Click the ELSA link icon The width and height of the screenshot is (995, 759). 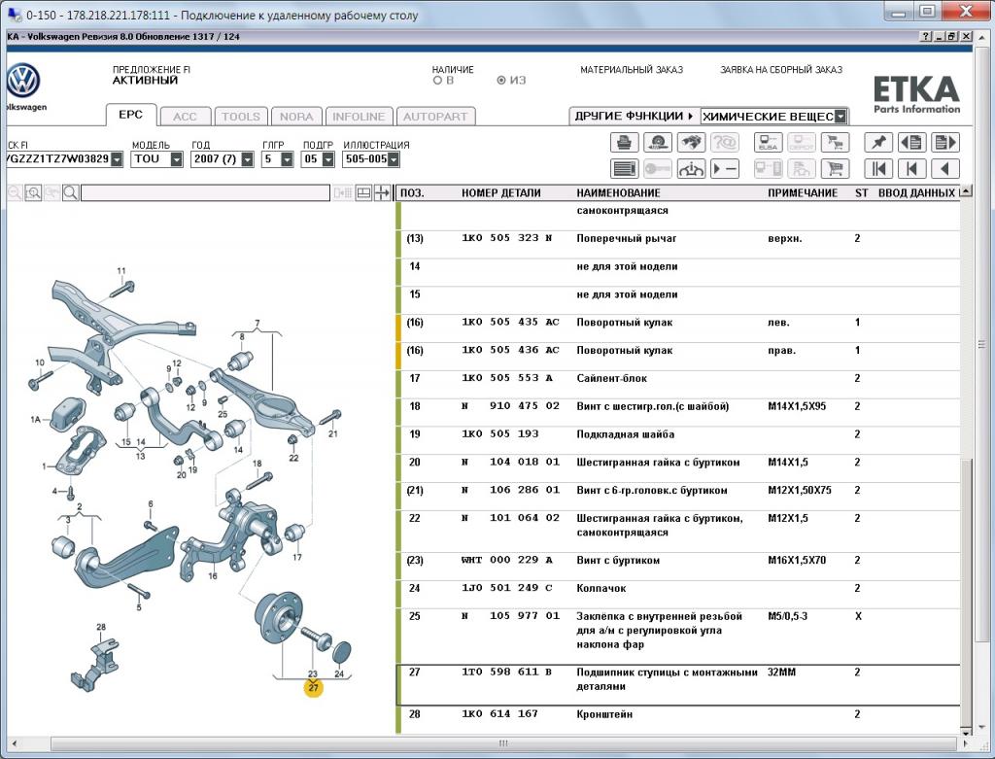[769, 142]
